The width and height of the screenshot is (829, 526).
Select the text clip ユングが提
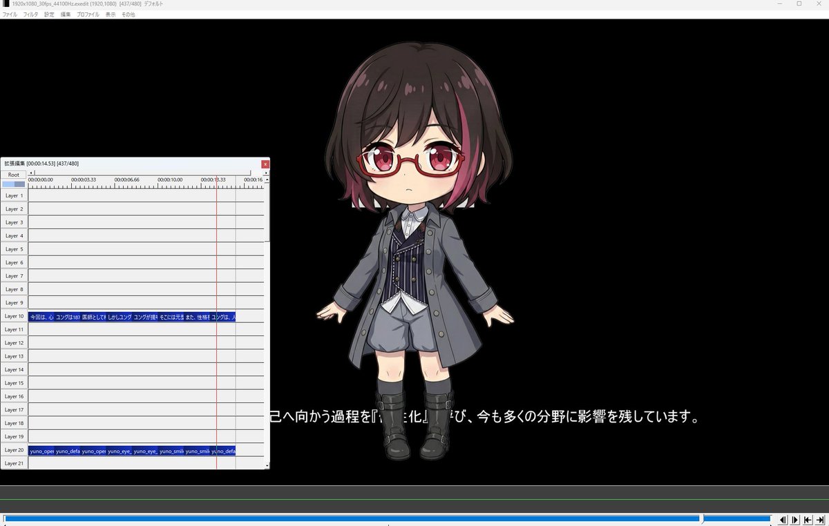(x=145, y=317)
